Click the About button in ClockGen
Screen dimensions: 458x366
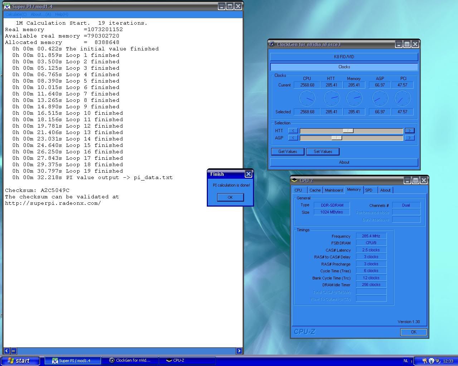point(344,162)
